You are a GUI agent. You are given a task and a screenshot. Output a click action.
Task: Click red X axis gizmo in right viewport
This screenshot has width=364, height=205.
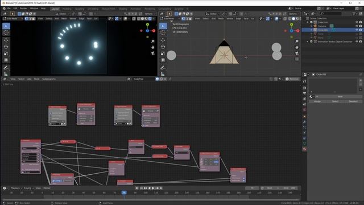(298, 31)
